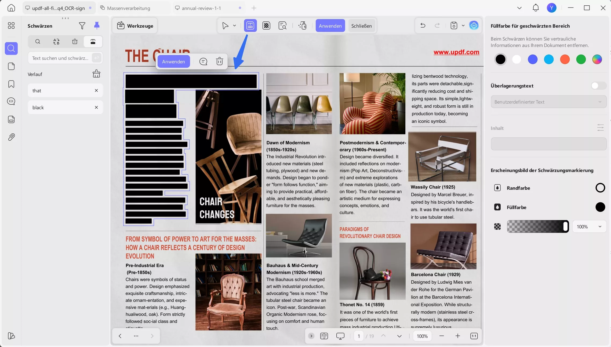
Task: Clear redaction history with broom icon
Action: (96, 74)
